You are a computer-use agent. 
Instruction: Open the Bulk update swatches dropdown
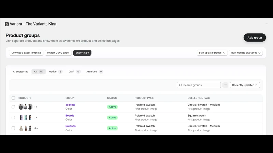(x=246, y=53)
